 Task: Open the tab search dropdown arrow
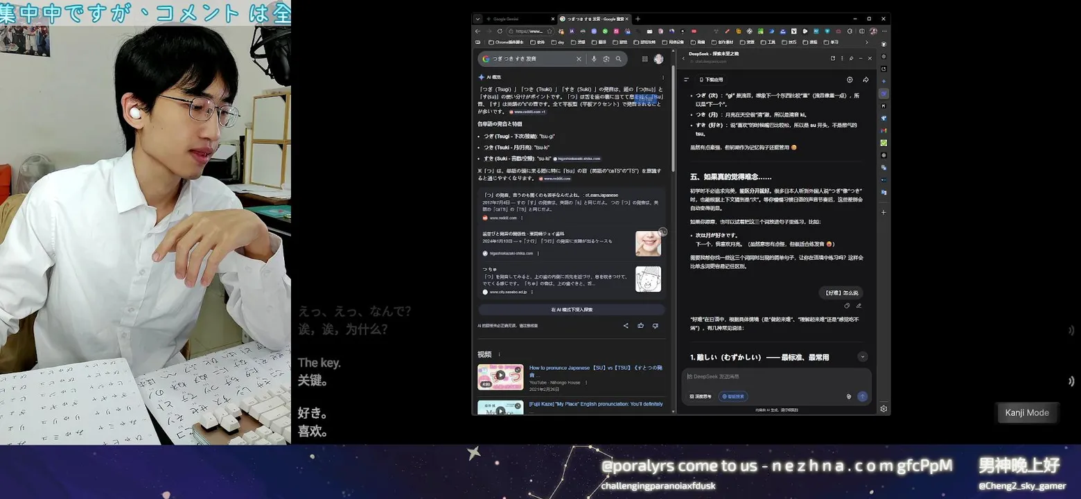pyautogui.click(x=477, y=19)
